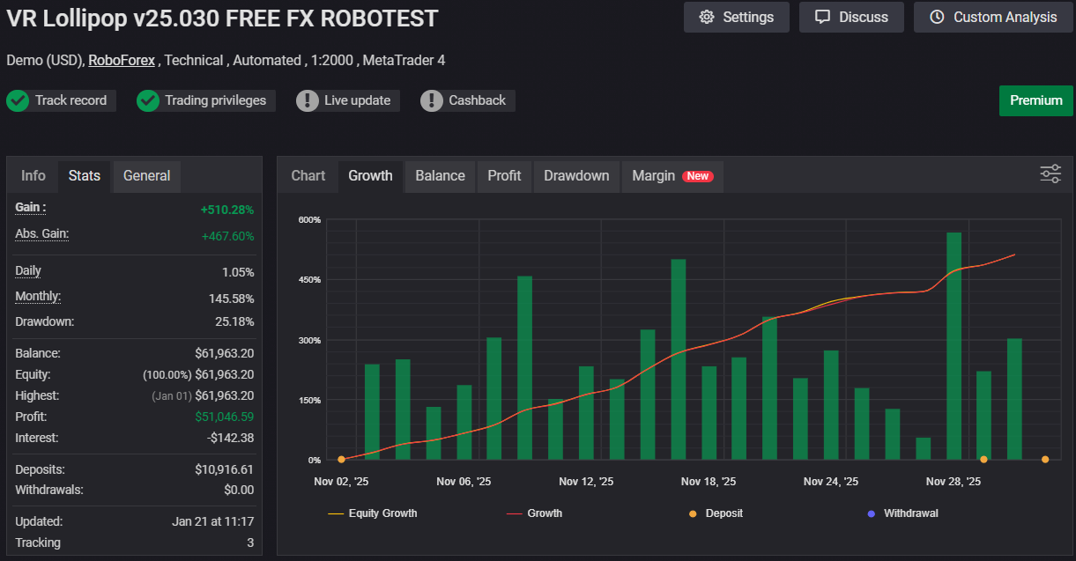Viewport: 1076px width, 561px height.
Task: Click the Custom Analysis clock icon
Action: [937, 18]
